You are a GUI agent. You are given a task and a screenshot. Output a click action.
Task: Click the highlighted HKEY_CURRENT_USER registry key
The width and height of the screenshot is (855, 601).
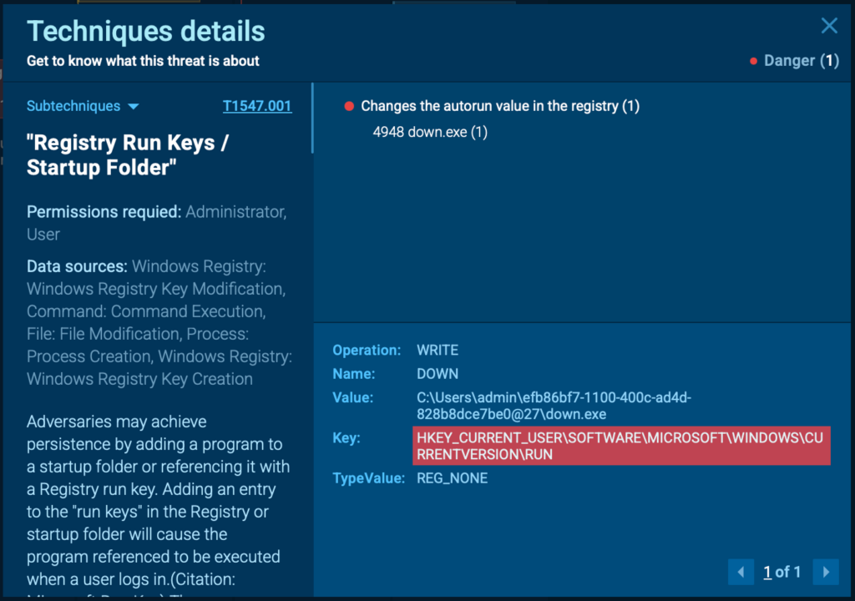point(621,447)
